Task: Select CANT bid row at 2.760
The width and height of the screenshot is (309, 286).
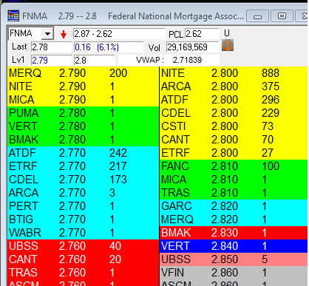Action: pos(84,259)
